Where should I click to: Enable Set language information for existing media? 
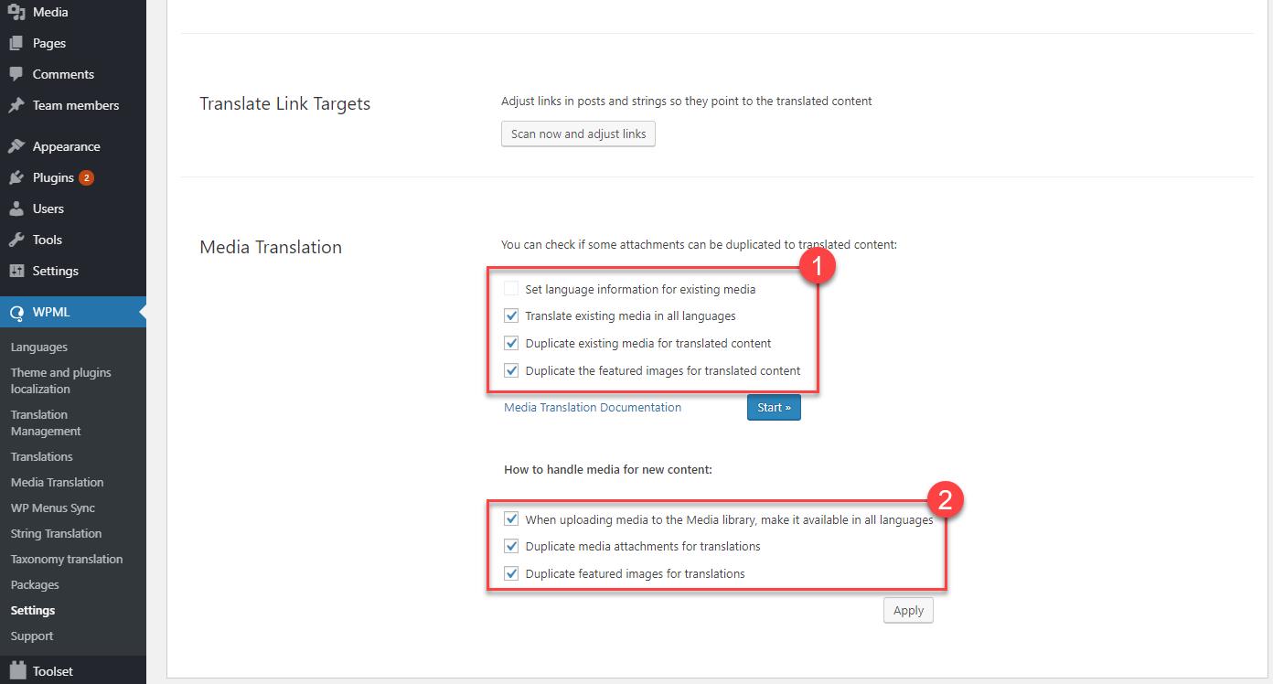[511, 289]
